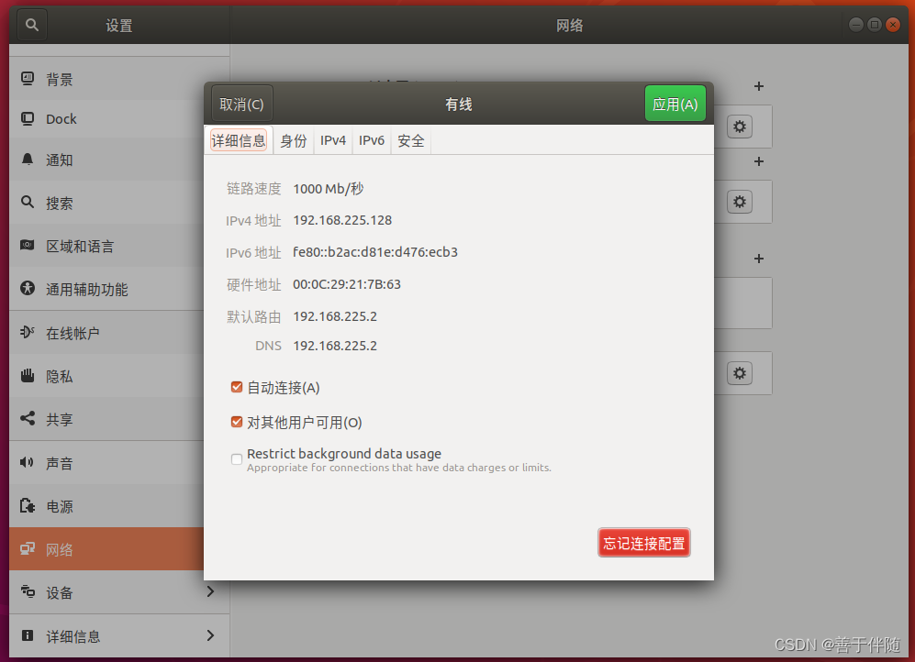Click the 声音 speaker icon
915x662 pixels.
[27, 462]
